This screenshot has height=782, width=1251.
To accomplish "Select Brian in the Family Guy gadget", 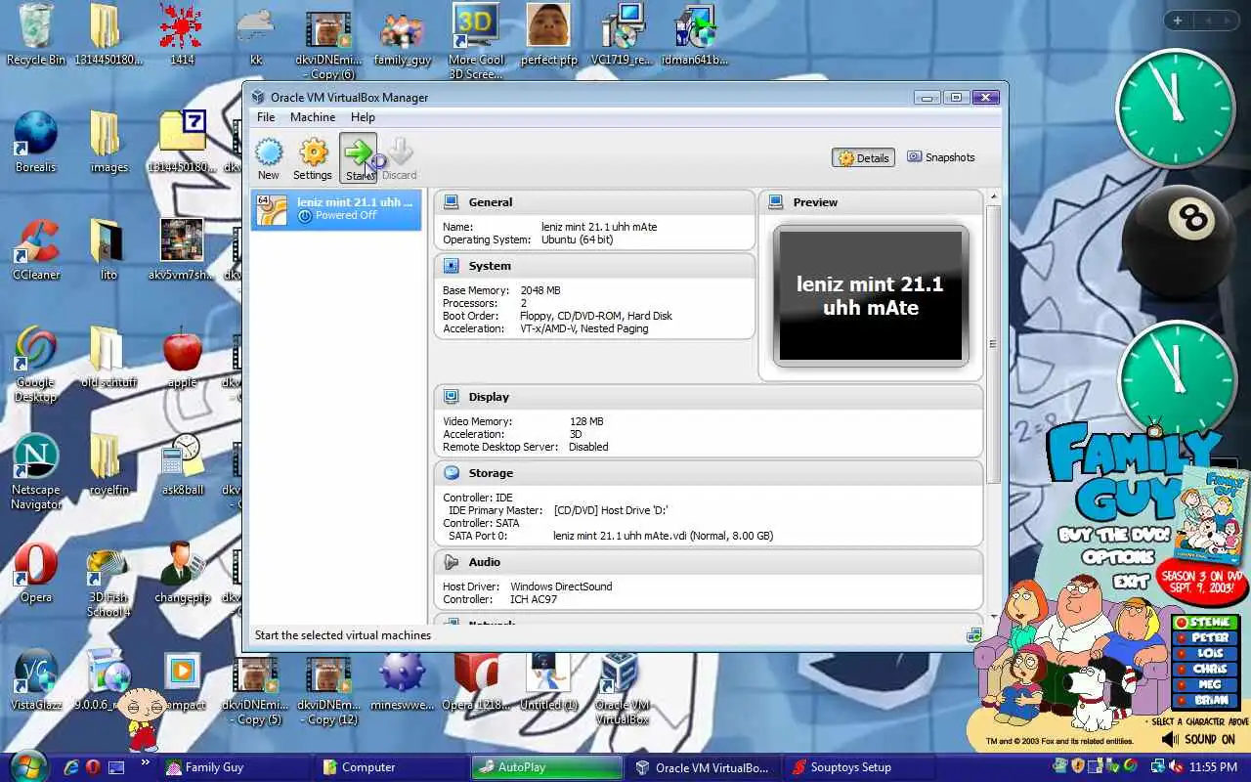I will click(1206, 700).
